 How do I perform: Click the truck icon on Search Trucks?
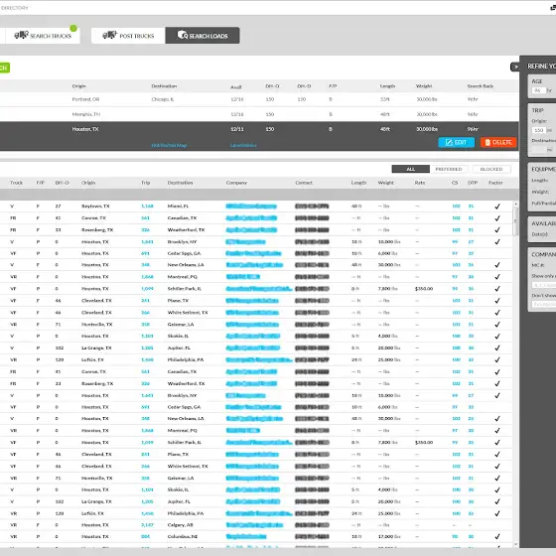coord(21,35)
